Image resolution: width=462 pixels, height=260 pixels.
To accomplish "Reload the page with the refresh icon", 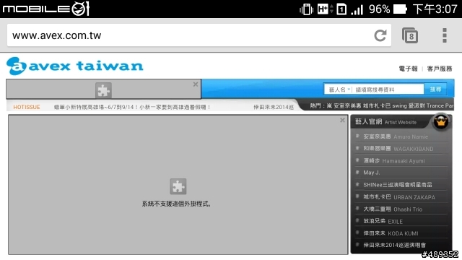I will coord(380,35).
